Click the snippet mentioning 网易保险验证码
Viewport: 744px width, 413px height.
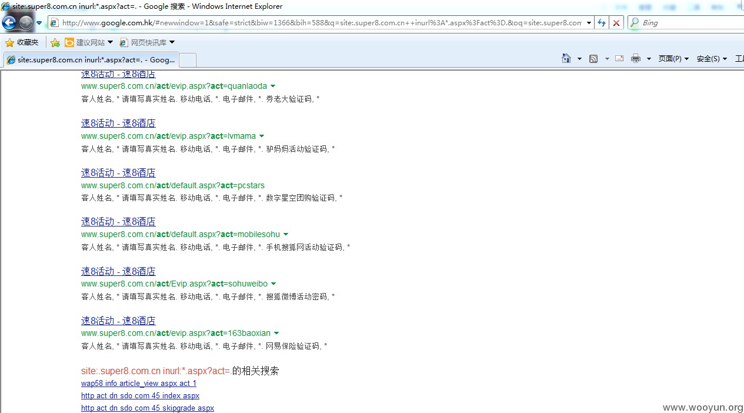(x=204, y=346)
